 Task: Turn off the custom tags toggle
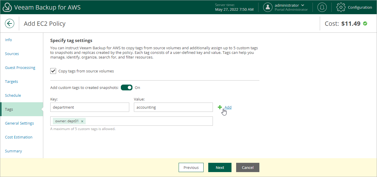(127, 87)
